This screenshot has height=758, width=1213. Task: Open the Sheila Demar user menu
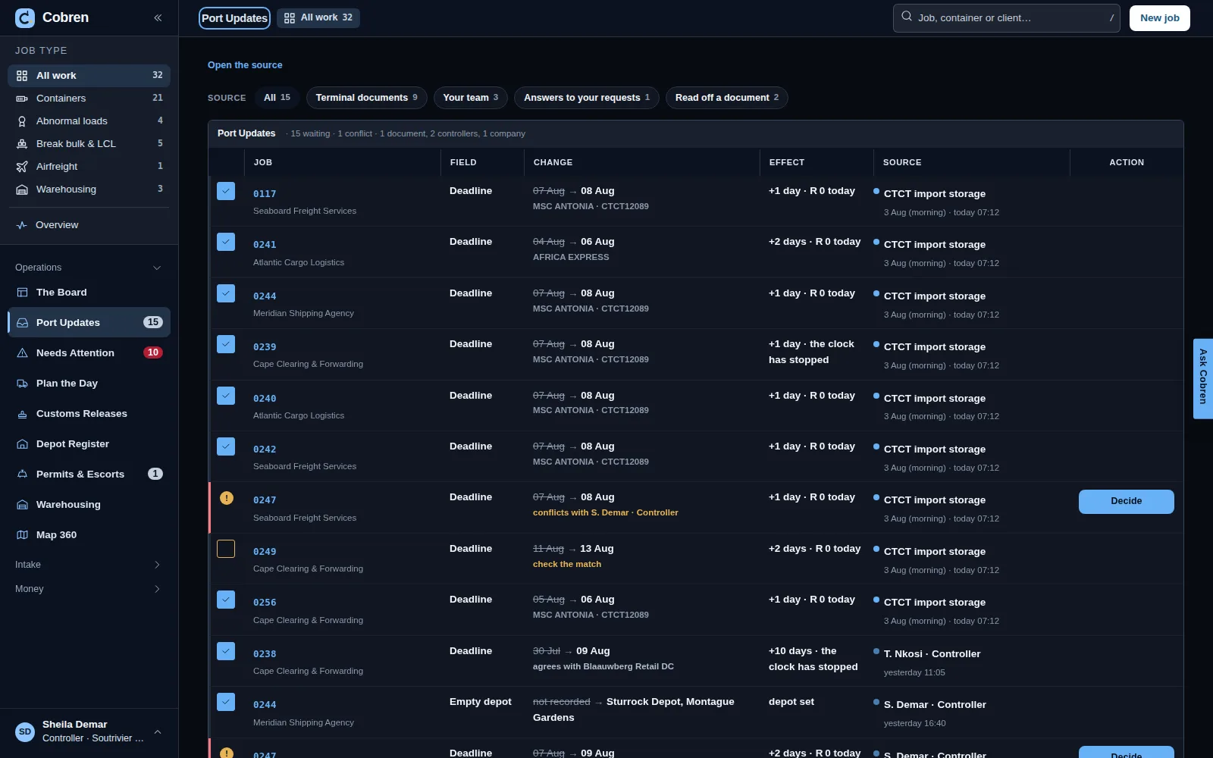click(x=89, y=731)
